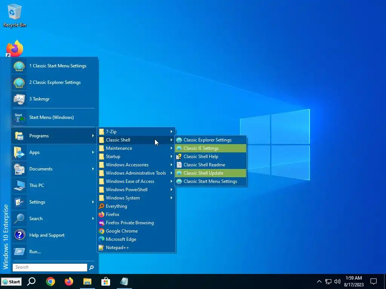386x289 pixels.
Task: Click the Settings icon in the start menu
Action: tap(19, 202)
